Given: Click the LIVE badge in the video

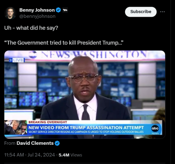Looking at the screenshot, I should tap(17, 60).
